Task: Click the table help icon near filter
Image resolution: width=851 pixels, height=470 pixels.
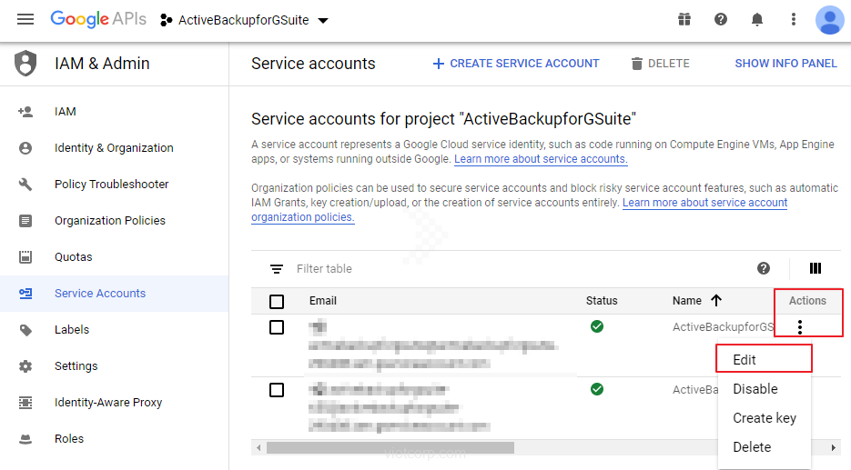Action: (x=764, y=268)
